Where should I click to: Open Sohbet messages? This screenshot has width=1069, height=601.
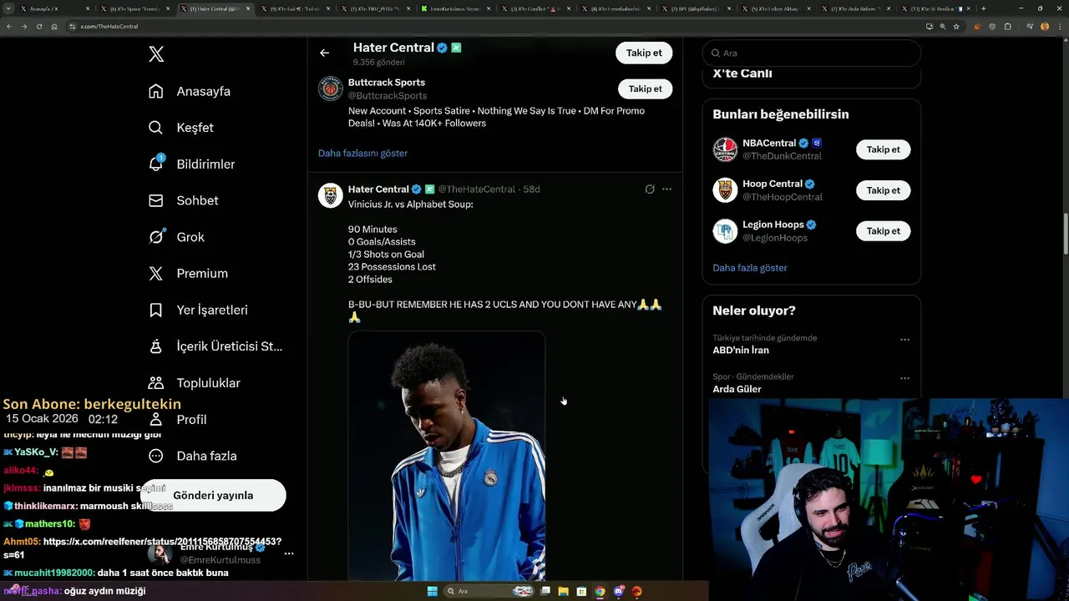184,200
